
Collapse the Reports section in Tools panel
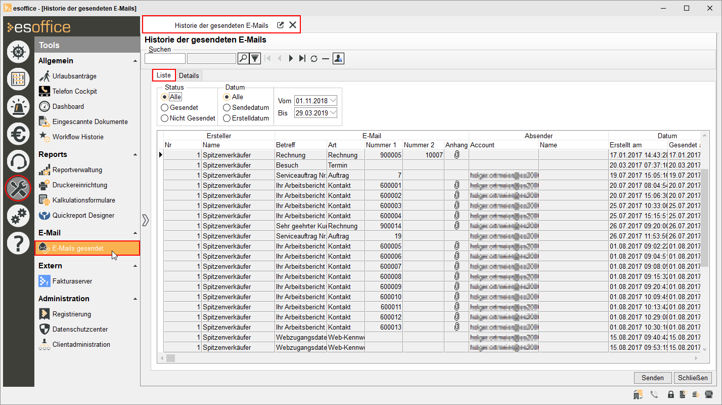pos(135,154)
